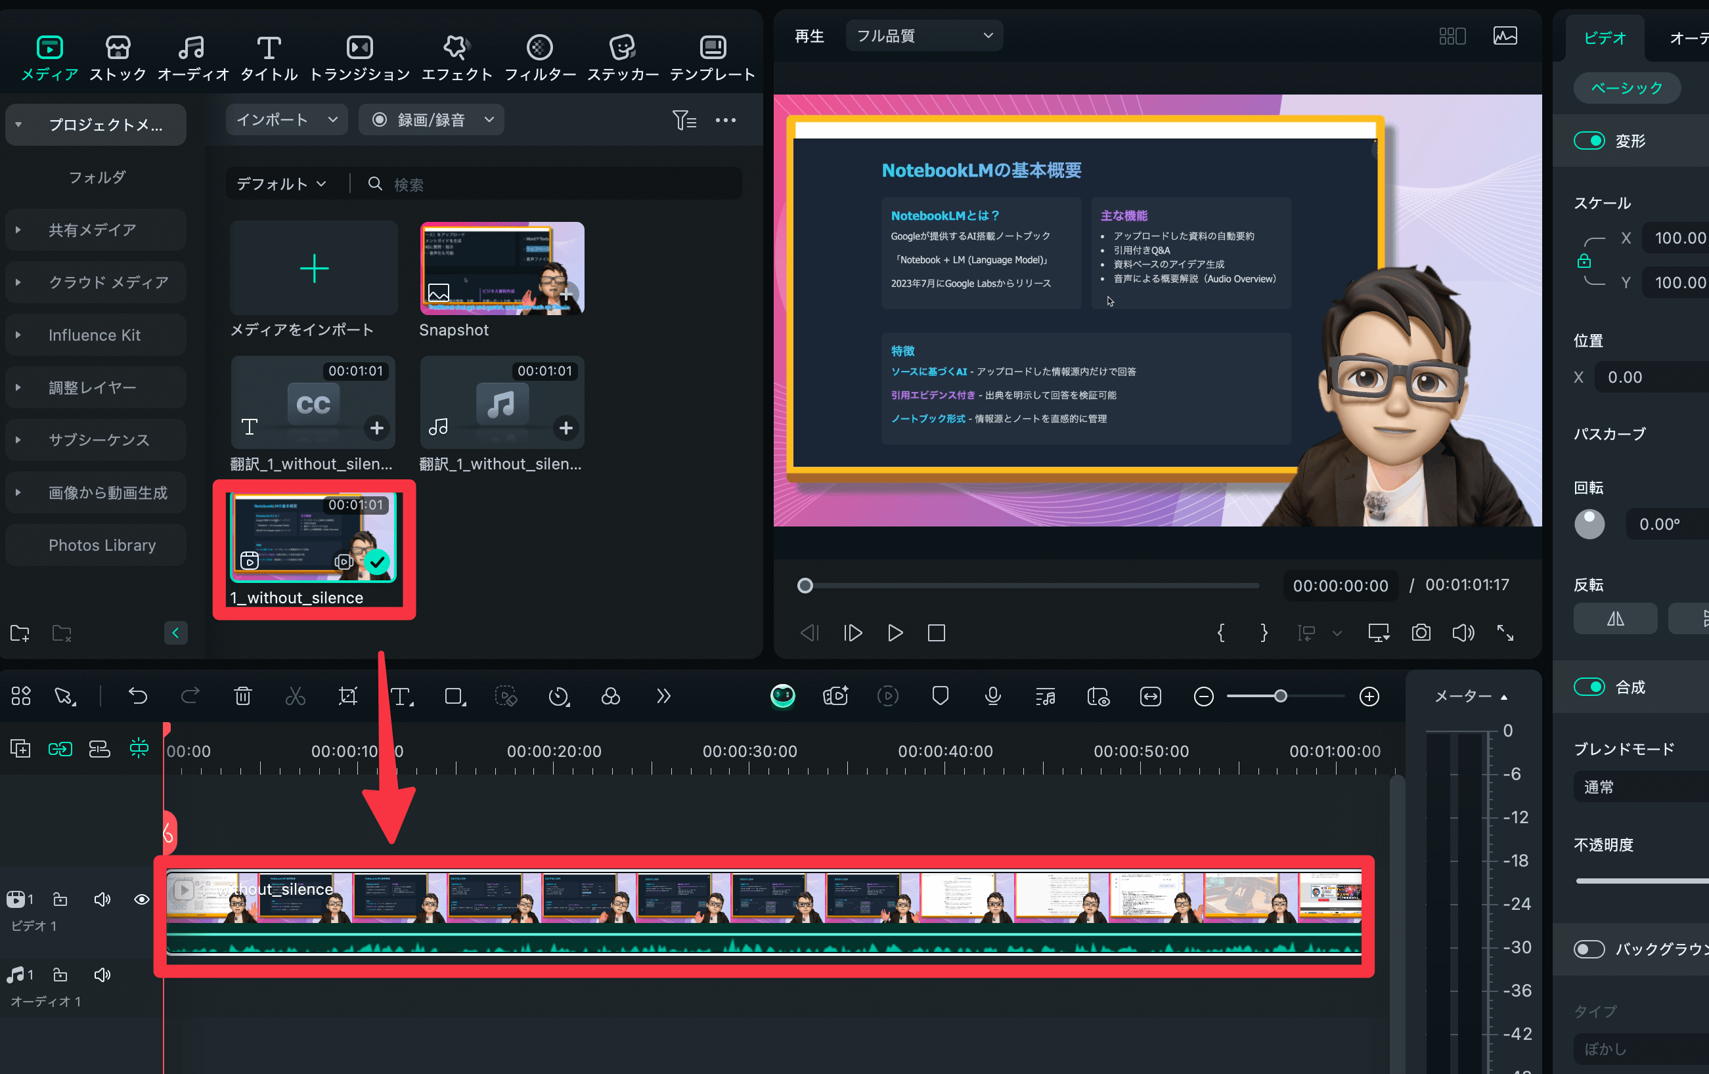1709x1074 pixels.
Task: Click the undo arrow icon
Action: click(138, 696)
